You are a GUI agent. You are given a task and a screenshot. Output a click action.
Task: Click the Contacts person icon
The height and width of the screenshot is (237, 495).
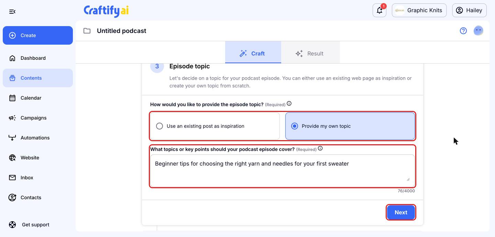click(12, 197)
